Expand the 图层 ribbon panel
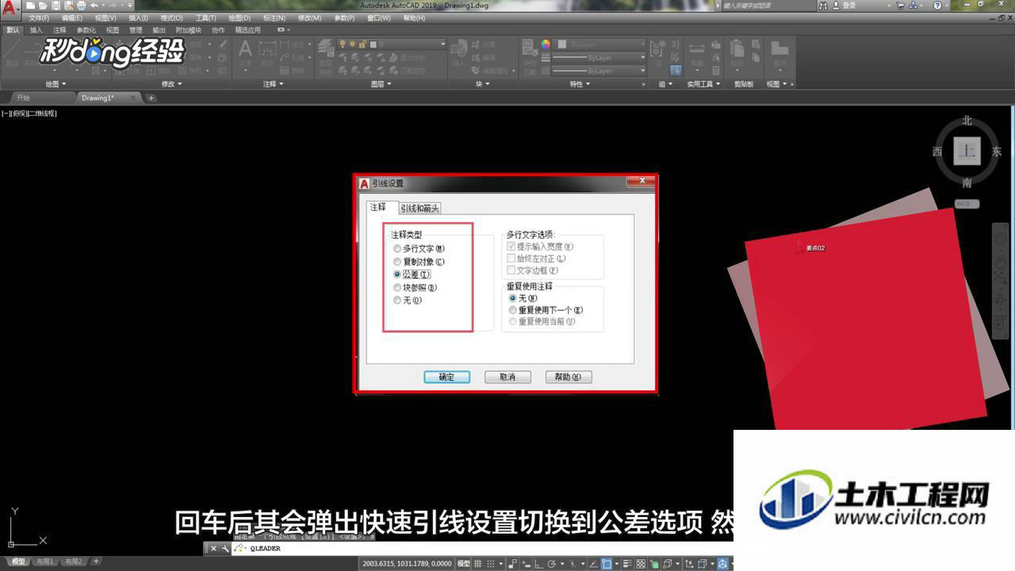Image resolution: width=1015 pixels, height=571 pixels. coord(381,83)
